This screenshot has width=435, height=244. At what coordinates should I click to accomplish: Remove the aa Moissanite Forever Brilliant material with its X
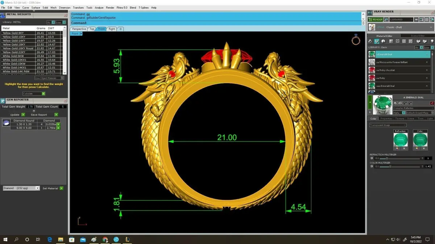pos(427,62)
